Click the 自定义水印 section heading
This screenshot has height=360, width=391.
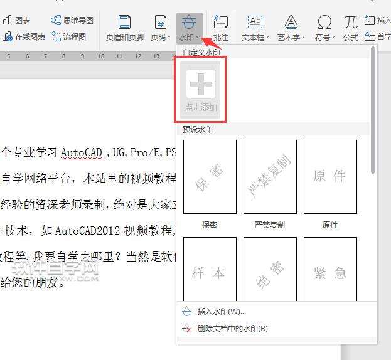201,53
